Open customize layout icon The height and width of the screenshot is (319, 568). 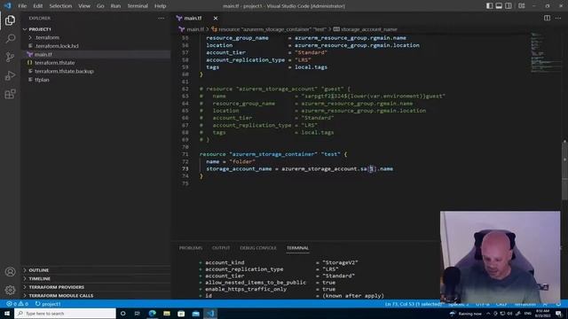[522, 6]
